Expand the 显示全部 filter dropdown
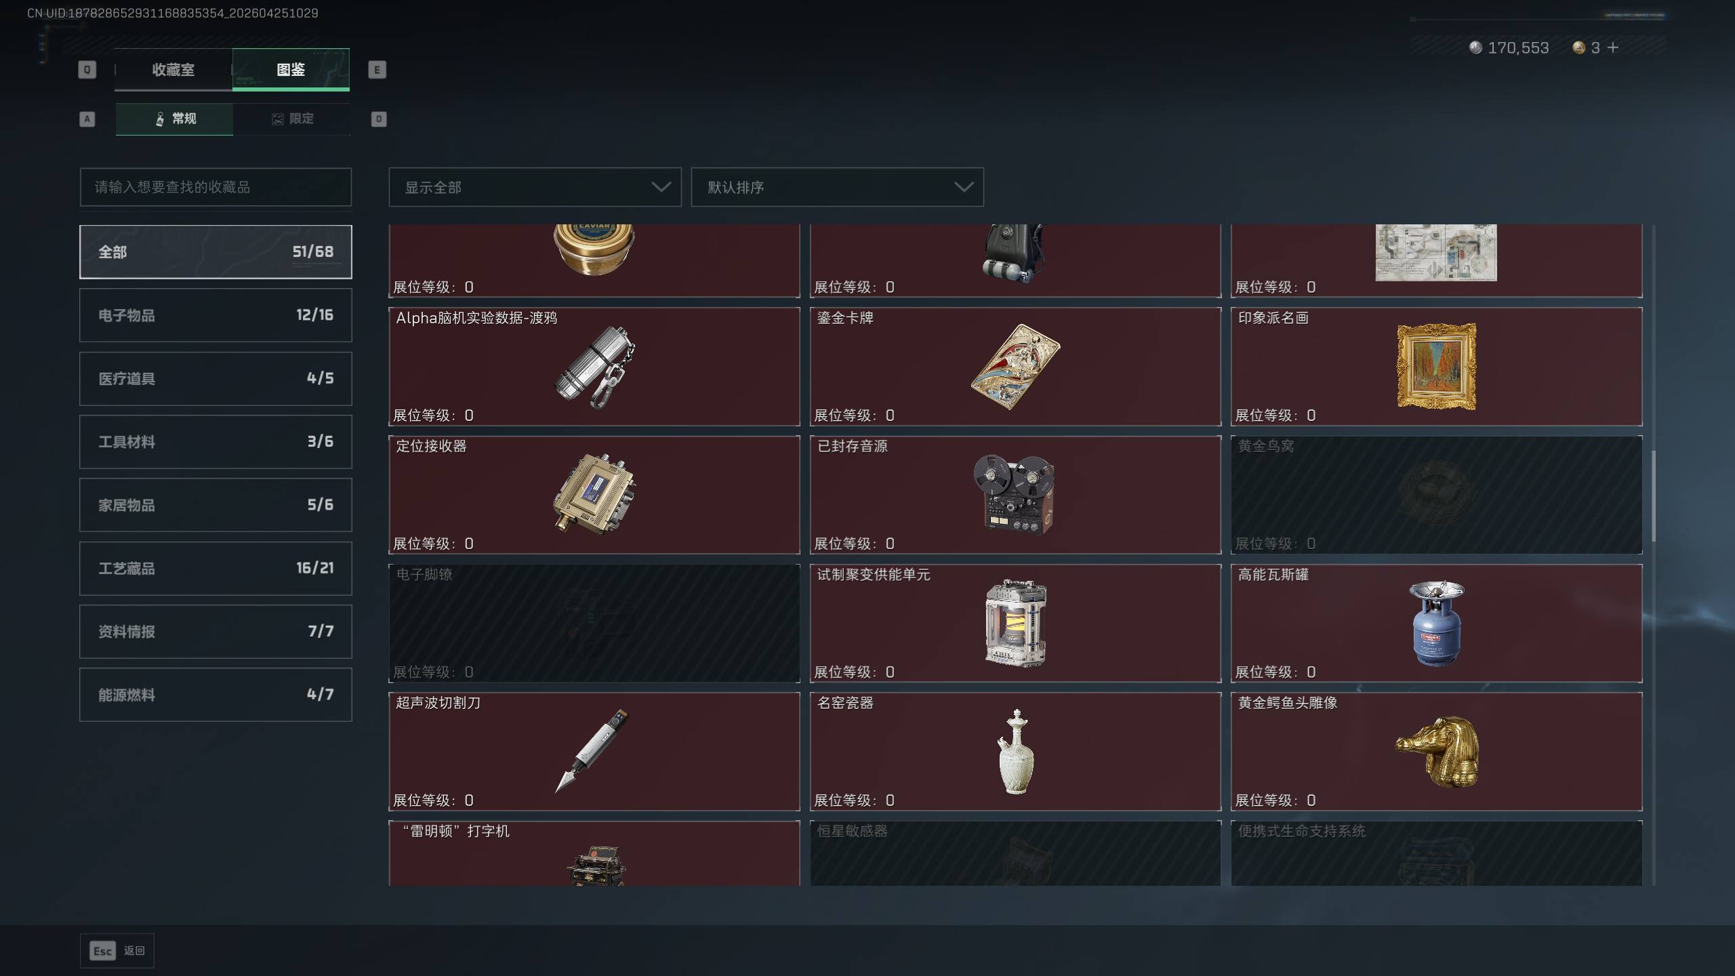Viewport: 1735px width, 976px height. (535, 187)
